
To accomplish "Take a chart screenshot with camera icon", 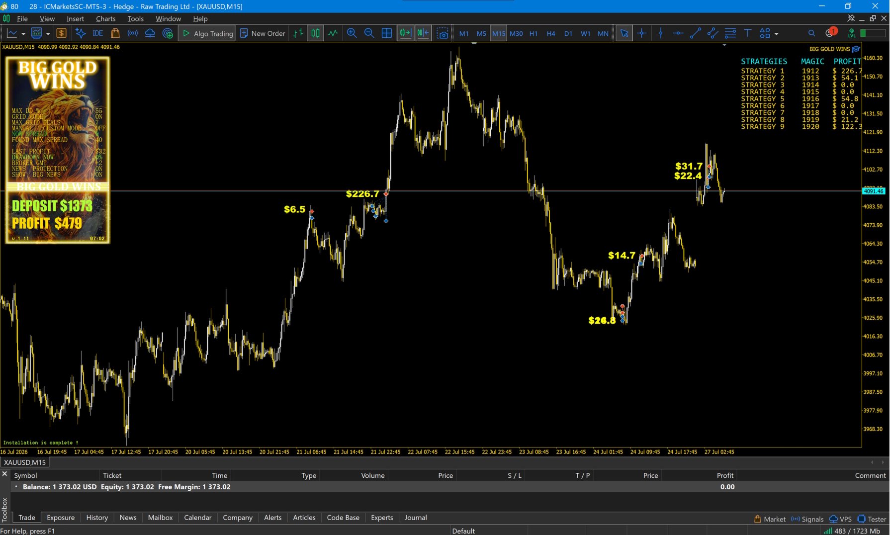I will pyautogui.click(x=443, y=33).
